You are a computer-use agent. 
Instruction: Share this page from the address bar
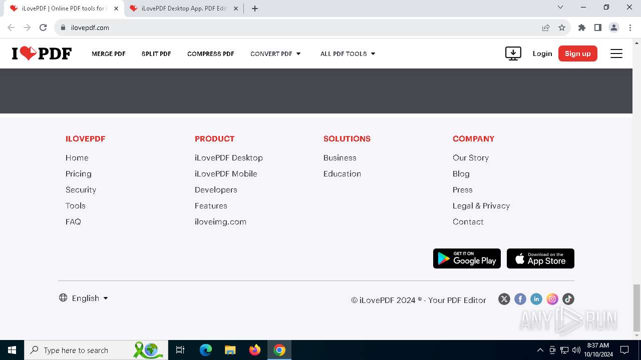[x=546, y=27]
